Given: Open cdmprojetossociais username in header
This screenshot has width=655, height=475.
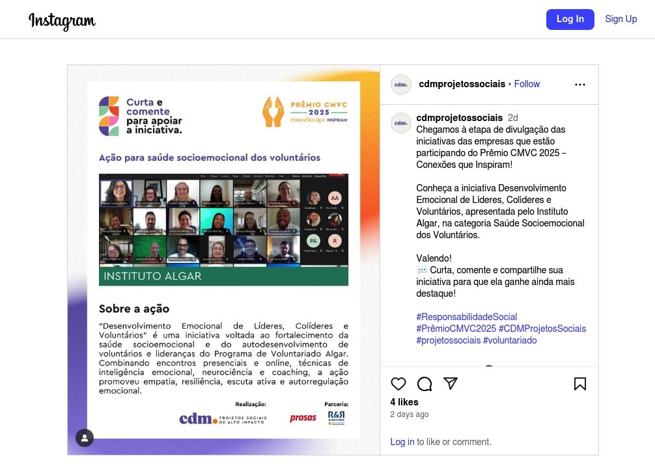Looking at the screenshot, I should (x=462, y=84).
